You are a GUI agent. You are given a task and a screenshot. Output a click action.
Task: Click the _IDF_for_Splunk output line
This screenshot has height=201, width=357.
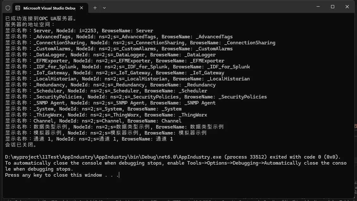[x=127, y=67]
